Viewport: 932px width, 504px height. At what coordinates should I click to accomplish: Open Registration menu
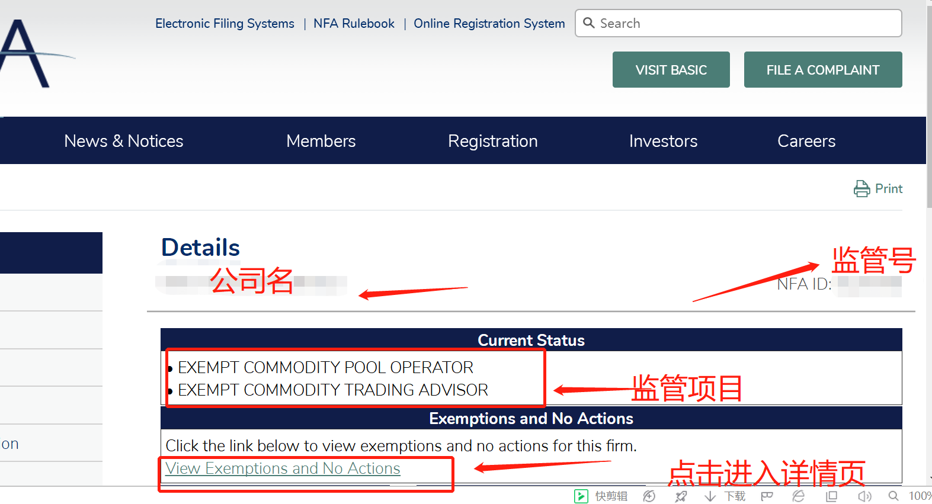coord(493,141)
